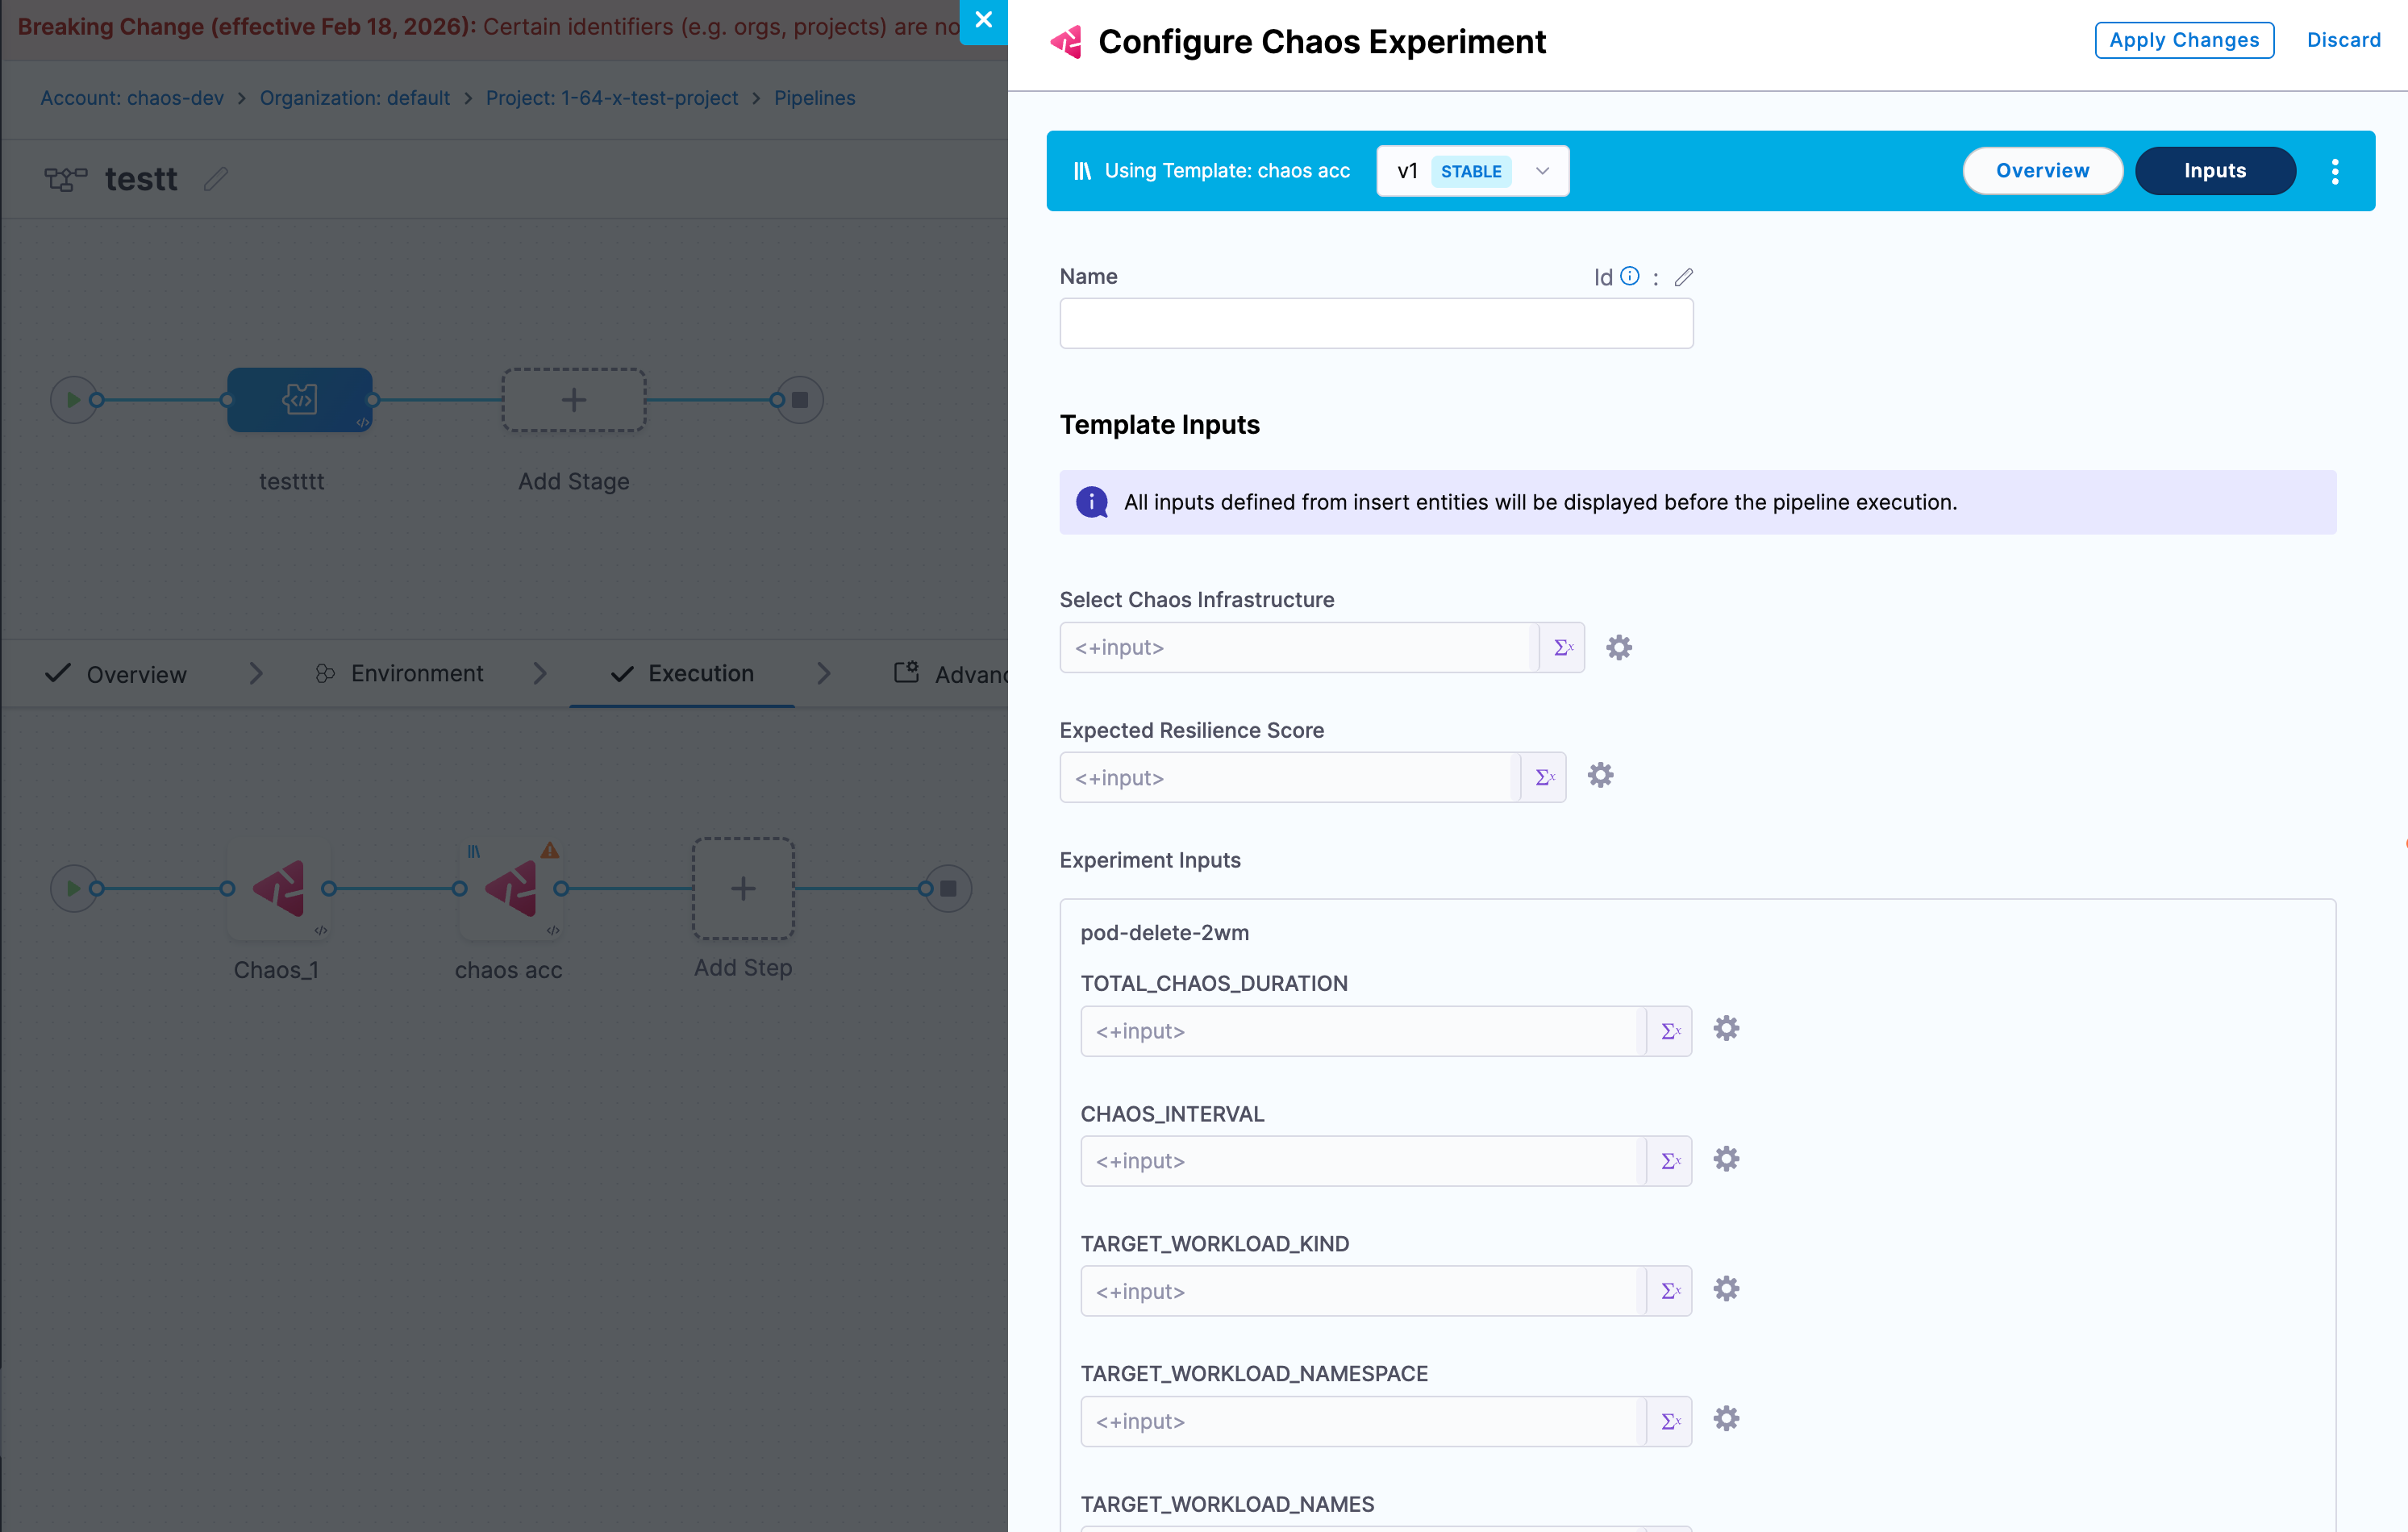Click the expression icon for TARGET_WORKLOAD_KIND

1670,1291
